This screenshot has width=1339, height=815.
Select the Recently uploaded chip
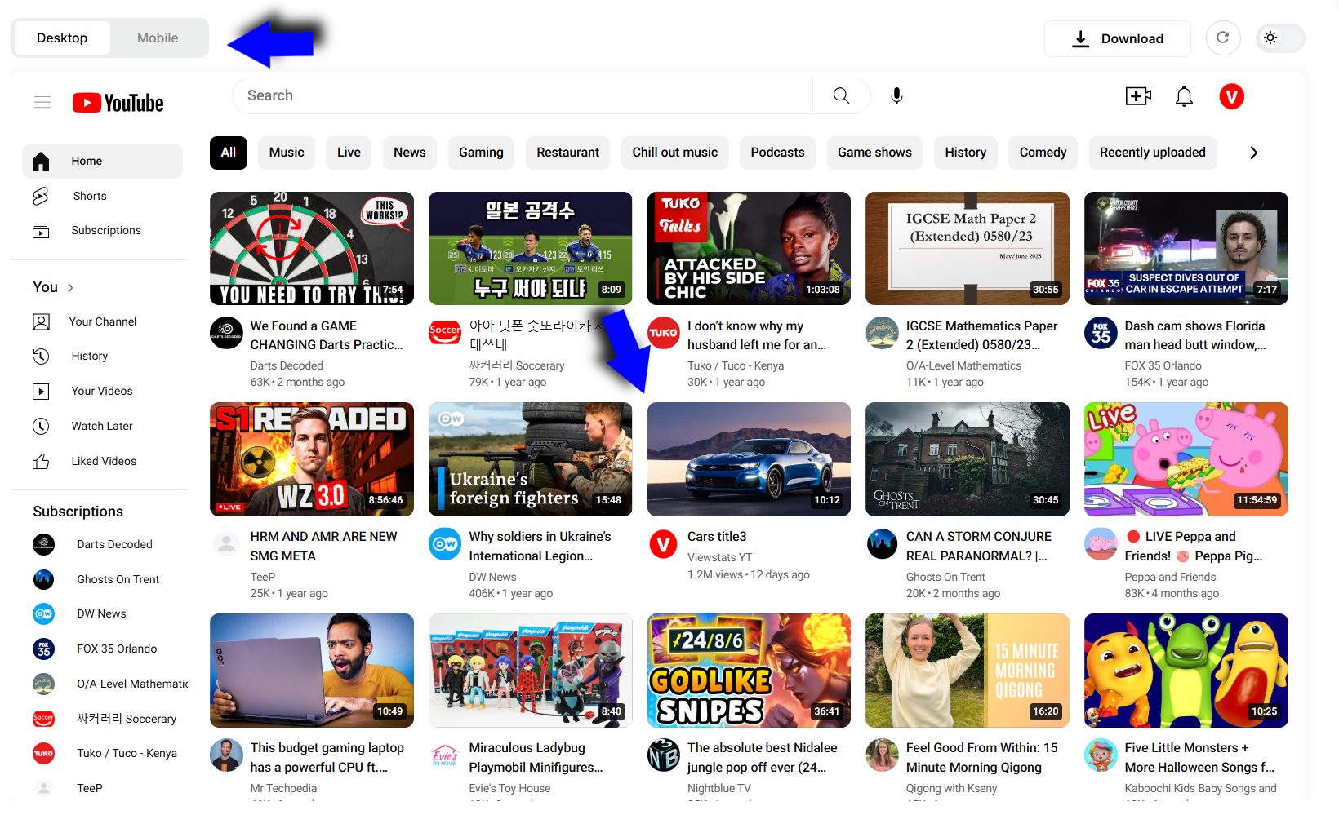click(x=1153, y=153)
